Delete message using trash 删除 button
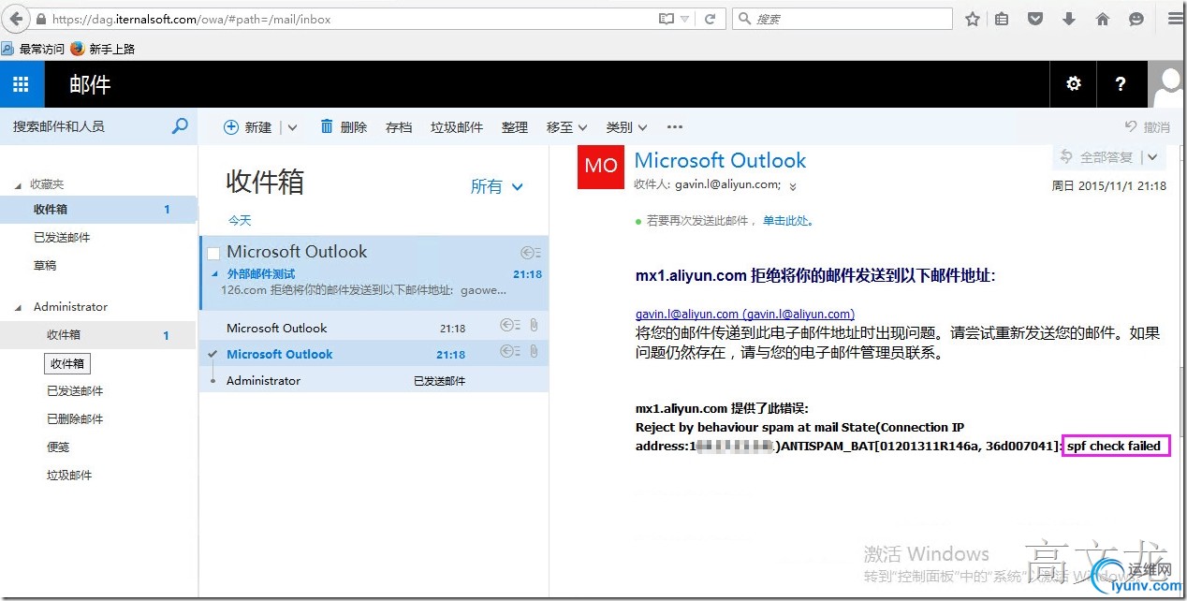 [344, 127]
